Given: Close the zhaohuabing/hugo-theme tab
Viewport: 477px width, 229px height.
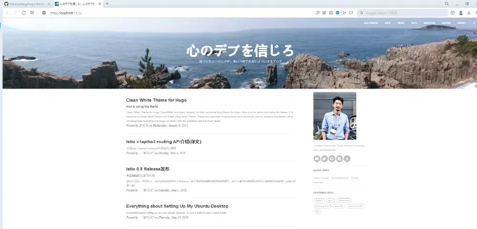Looking at the screenshot, I should (x=49, y=4).
